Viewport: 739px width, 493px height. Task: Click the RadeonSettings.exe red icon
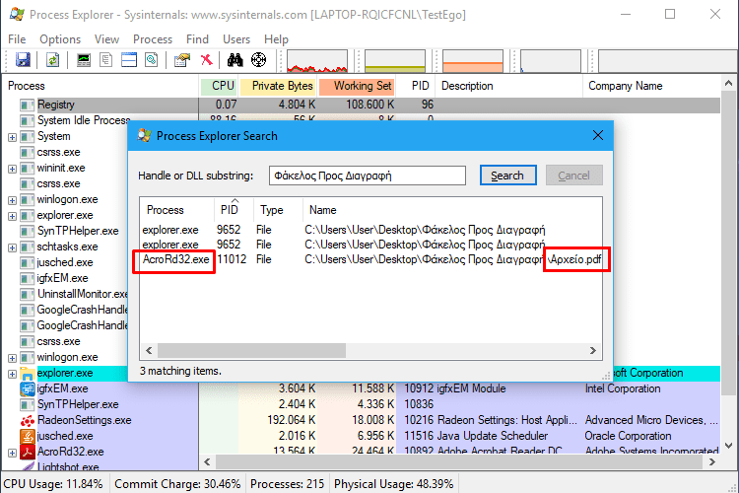(28, 420)
